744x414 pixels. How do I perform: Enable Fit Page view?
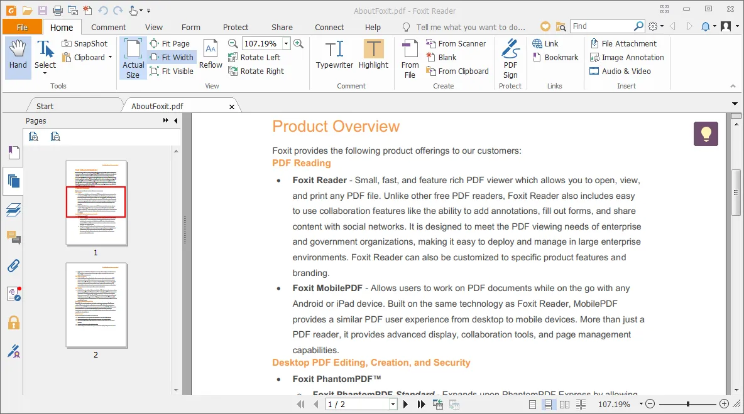(170, 43)
